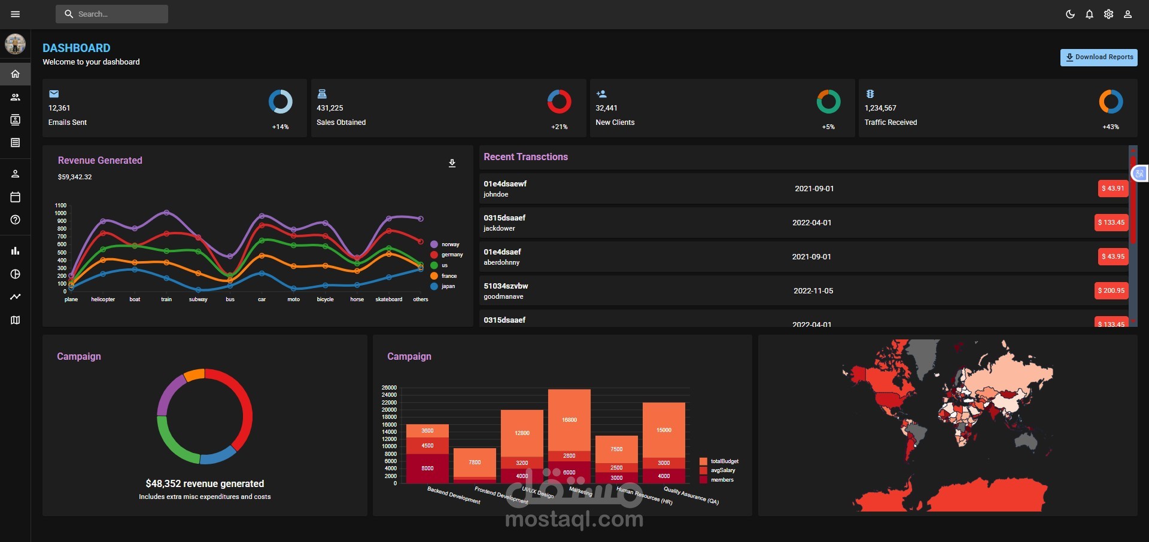Download the Revenue Generated chart
1149x542 pixels.
[x=452, y=163]
